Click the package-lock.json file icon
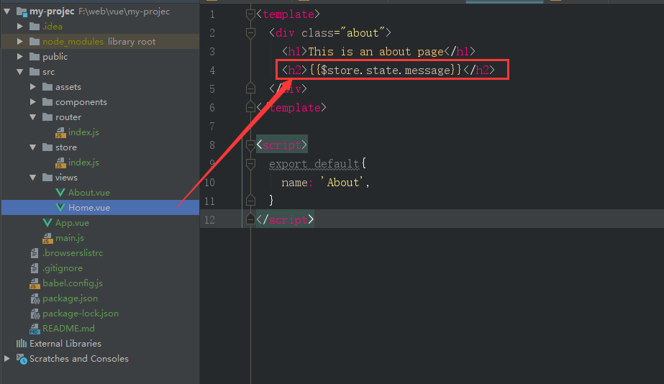 tap(35, 314)
